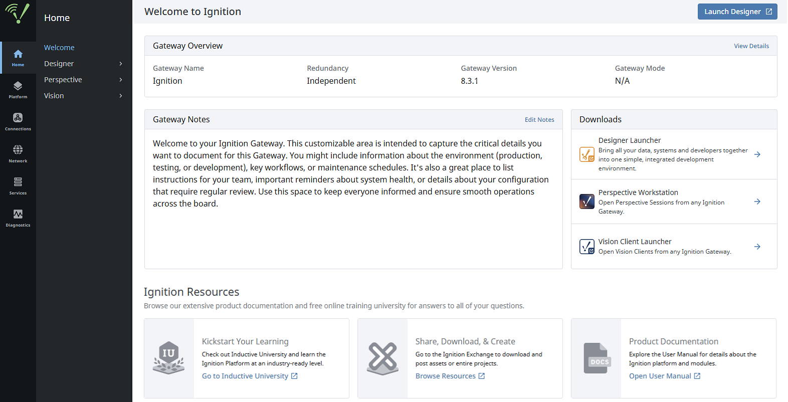Open the Platform sidebar section
This screenshot has width=788, height=402.
(x=18, y=90)
